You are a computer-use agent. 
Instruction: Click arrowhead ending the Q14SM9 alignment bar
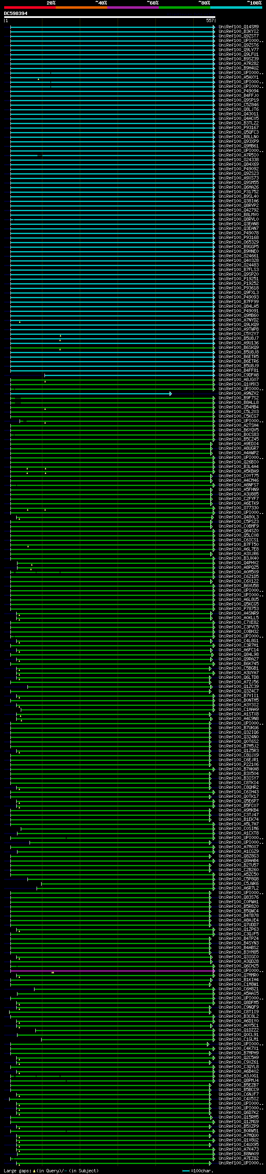214,27
